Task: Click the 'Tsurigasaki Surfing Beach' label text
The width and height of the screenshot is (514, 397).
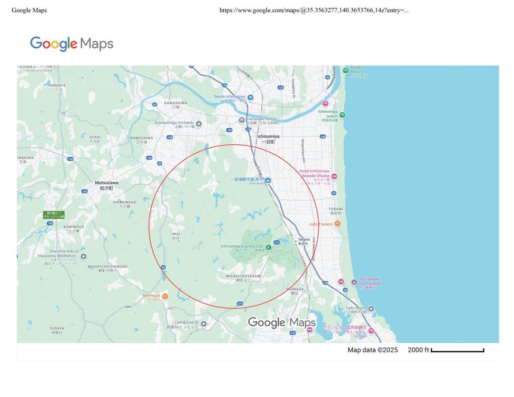Action: [371, 281]
